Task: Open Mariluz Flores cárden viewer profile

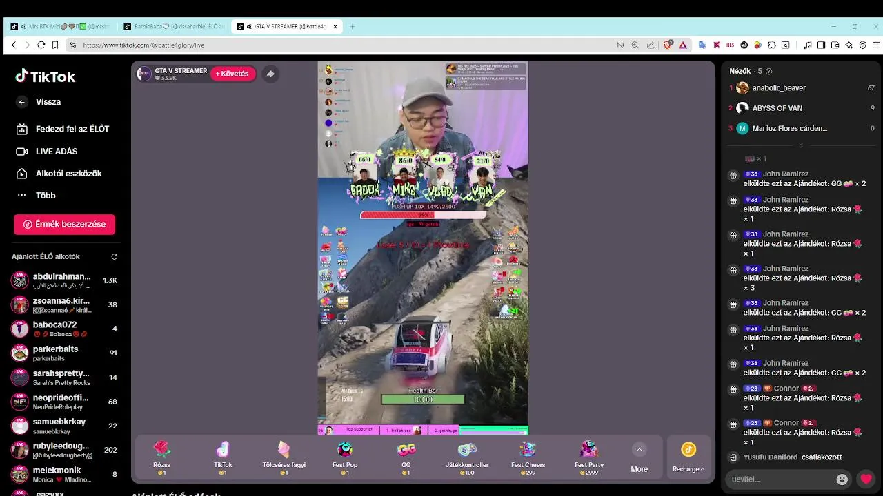Action: pyautogui.click(x=802, y=128)
